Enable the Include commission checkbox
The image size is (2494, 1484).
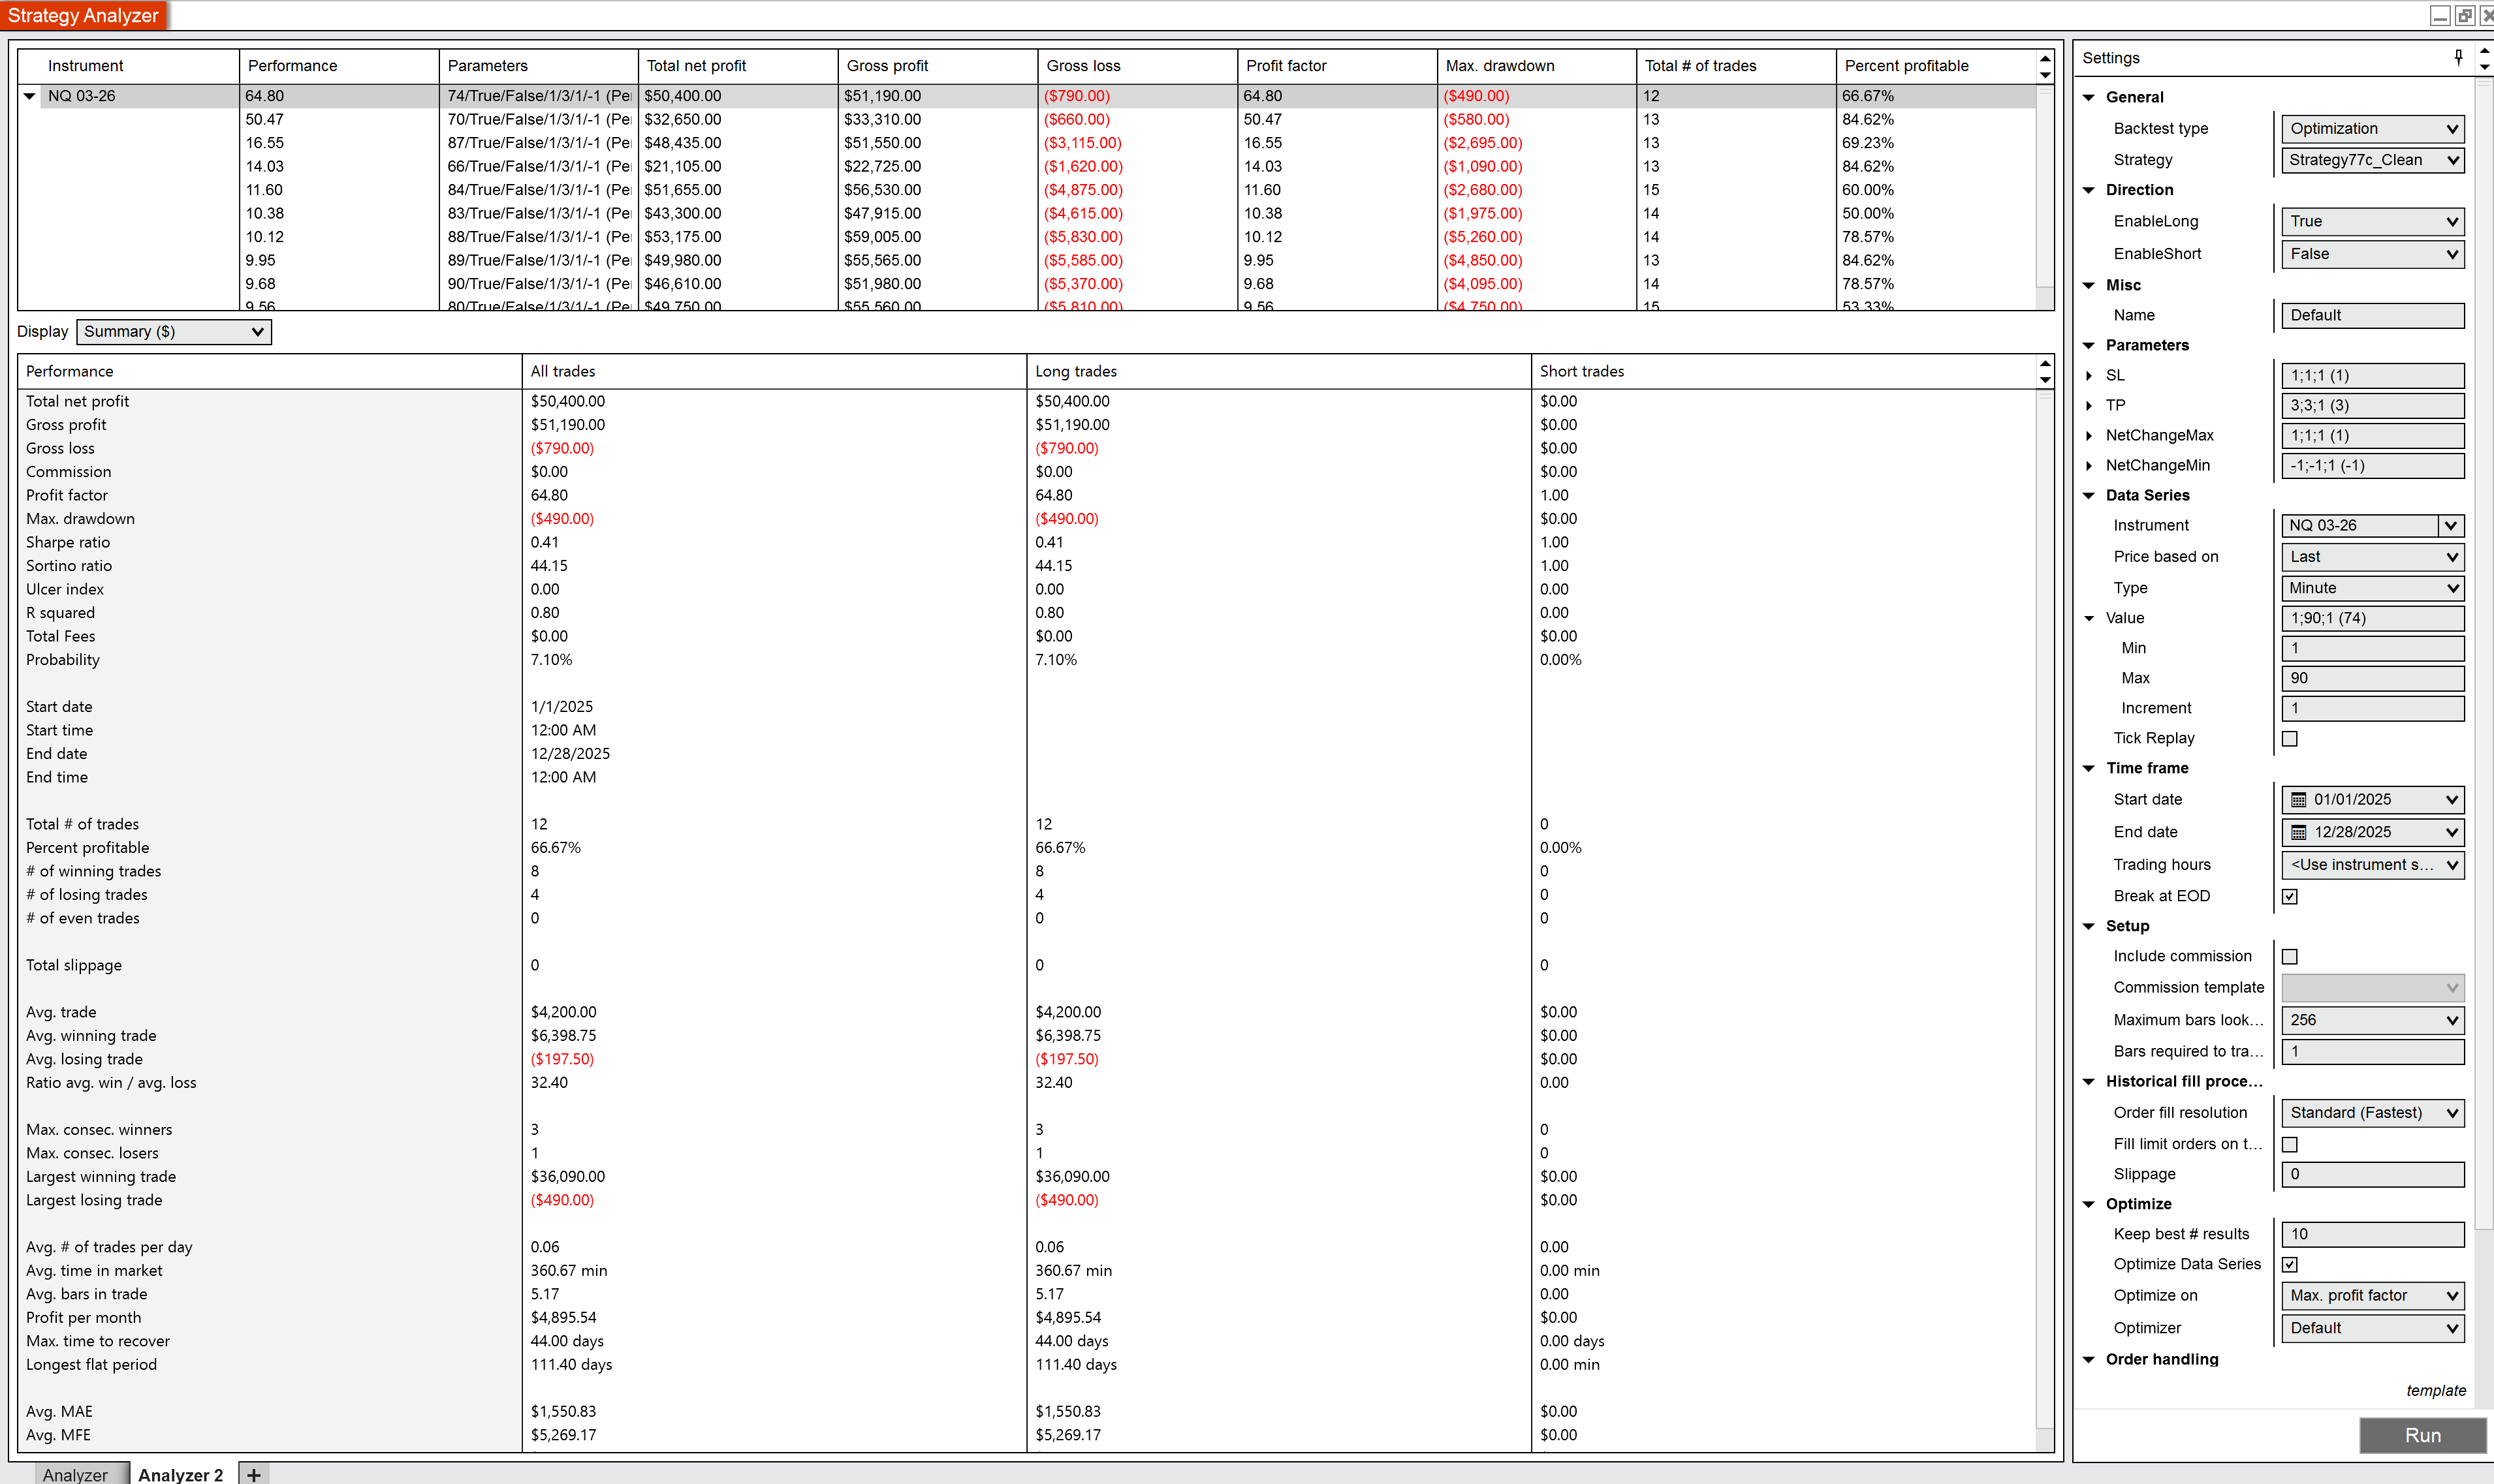click(x=2289, y=957)
